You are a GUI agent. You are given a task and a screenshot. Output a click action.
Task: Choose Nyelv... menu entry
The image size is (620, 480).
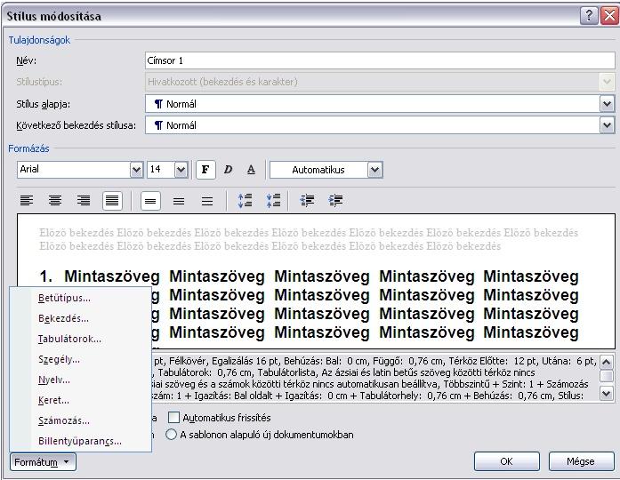81,380
